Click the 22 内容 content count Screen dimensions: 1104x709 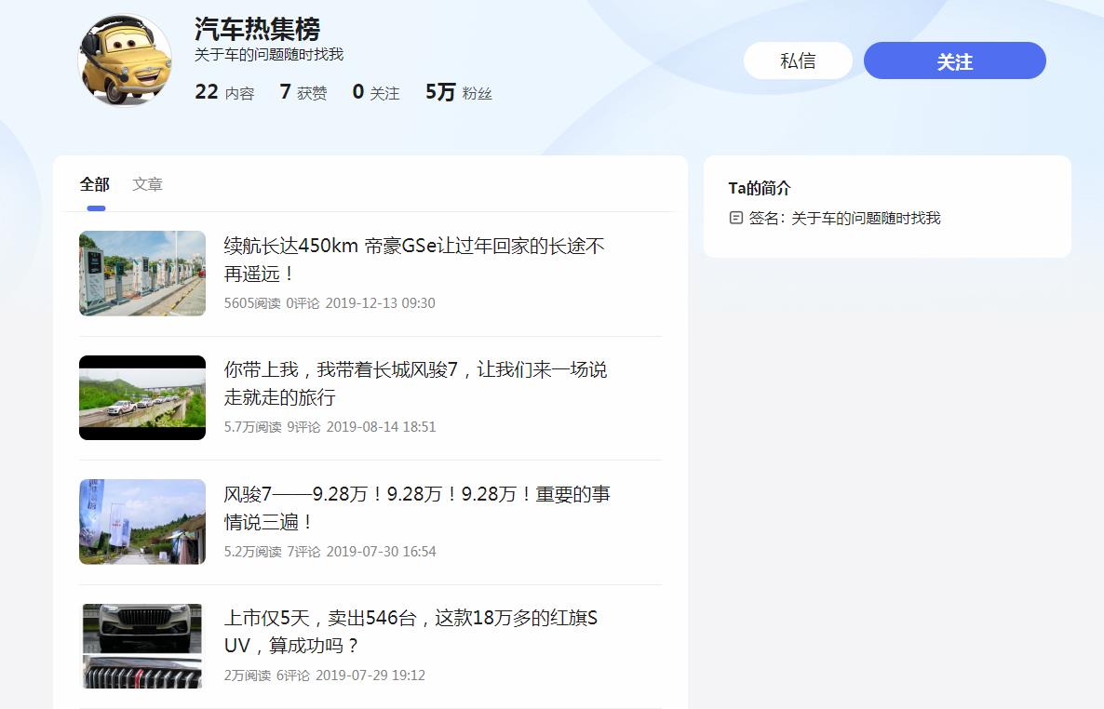pyautogui.click(x=224, y=92)
